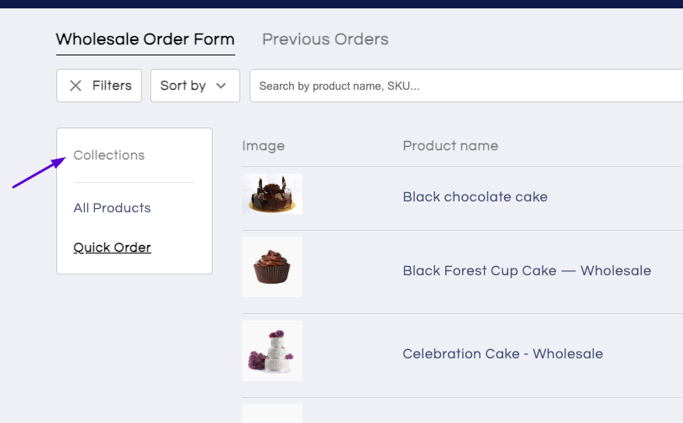This screenshot has width=683, height=423.
Task: Click the partially visible fourth product image
Action: [x=272, y=413]
